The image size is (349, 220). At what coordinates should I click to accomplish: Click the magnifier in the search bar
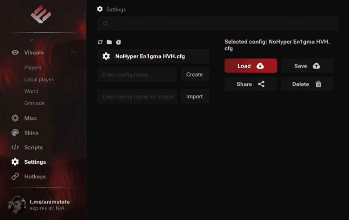tap(105, 23)
